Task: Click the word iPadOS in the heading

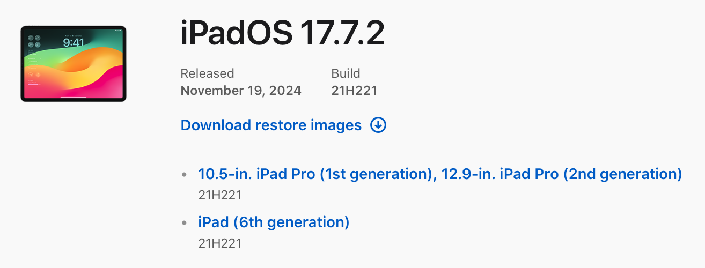Action: click(236, 34)
